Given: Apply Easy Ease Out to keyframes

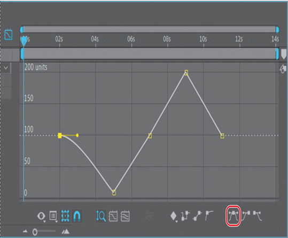Looking at the screenshot, I should [x=257, y=216].
